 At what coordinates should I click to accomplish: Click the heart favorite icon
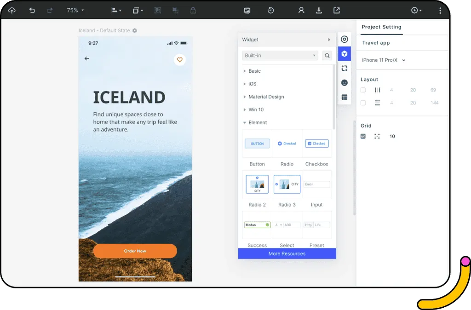(x=179, y=59)
